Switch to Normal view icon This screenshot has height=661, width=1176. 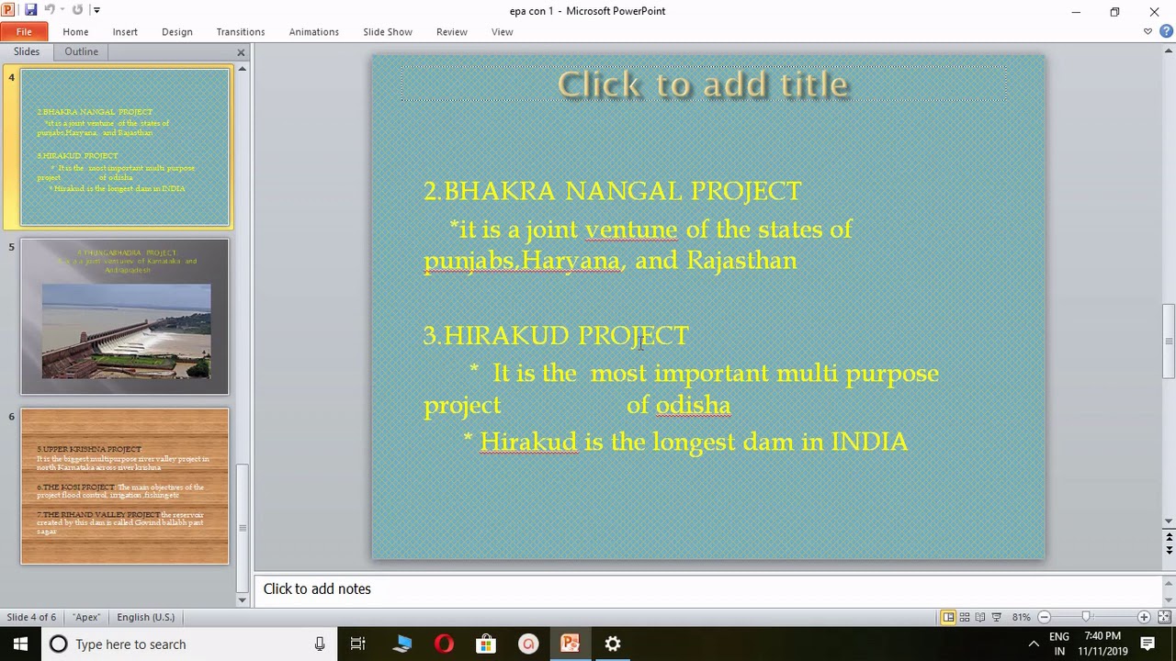(x=948, y=617)
